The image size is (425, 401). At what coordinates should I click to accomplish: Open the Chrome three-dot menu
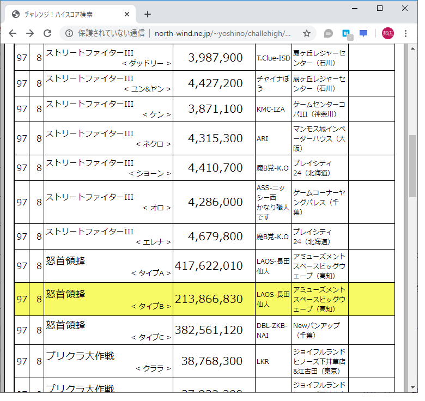405,33
